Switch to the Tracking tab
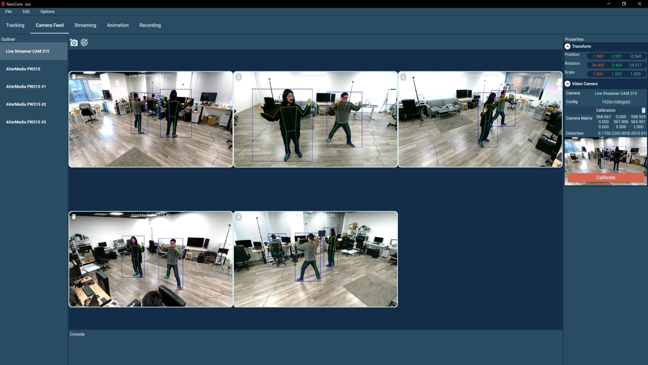 (15, 25)
